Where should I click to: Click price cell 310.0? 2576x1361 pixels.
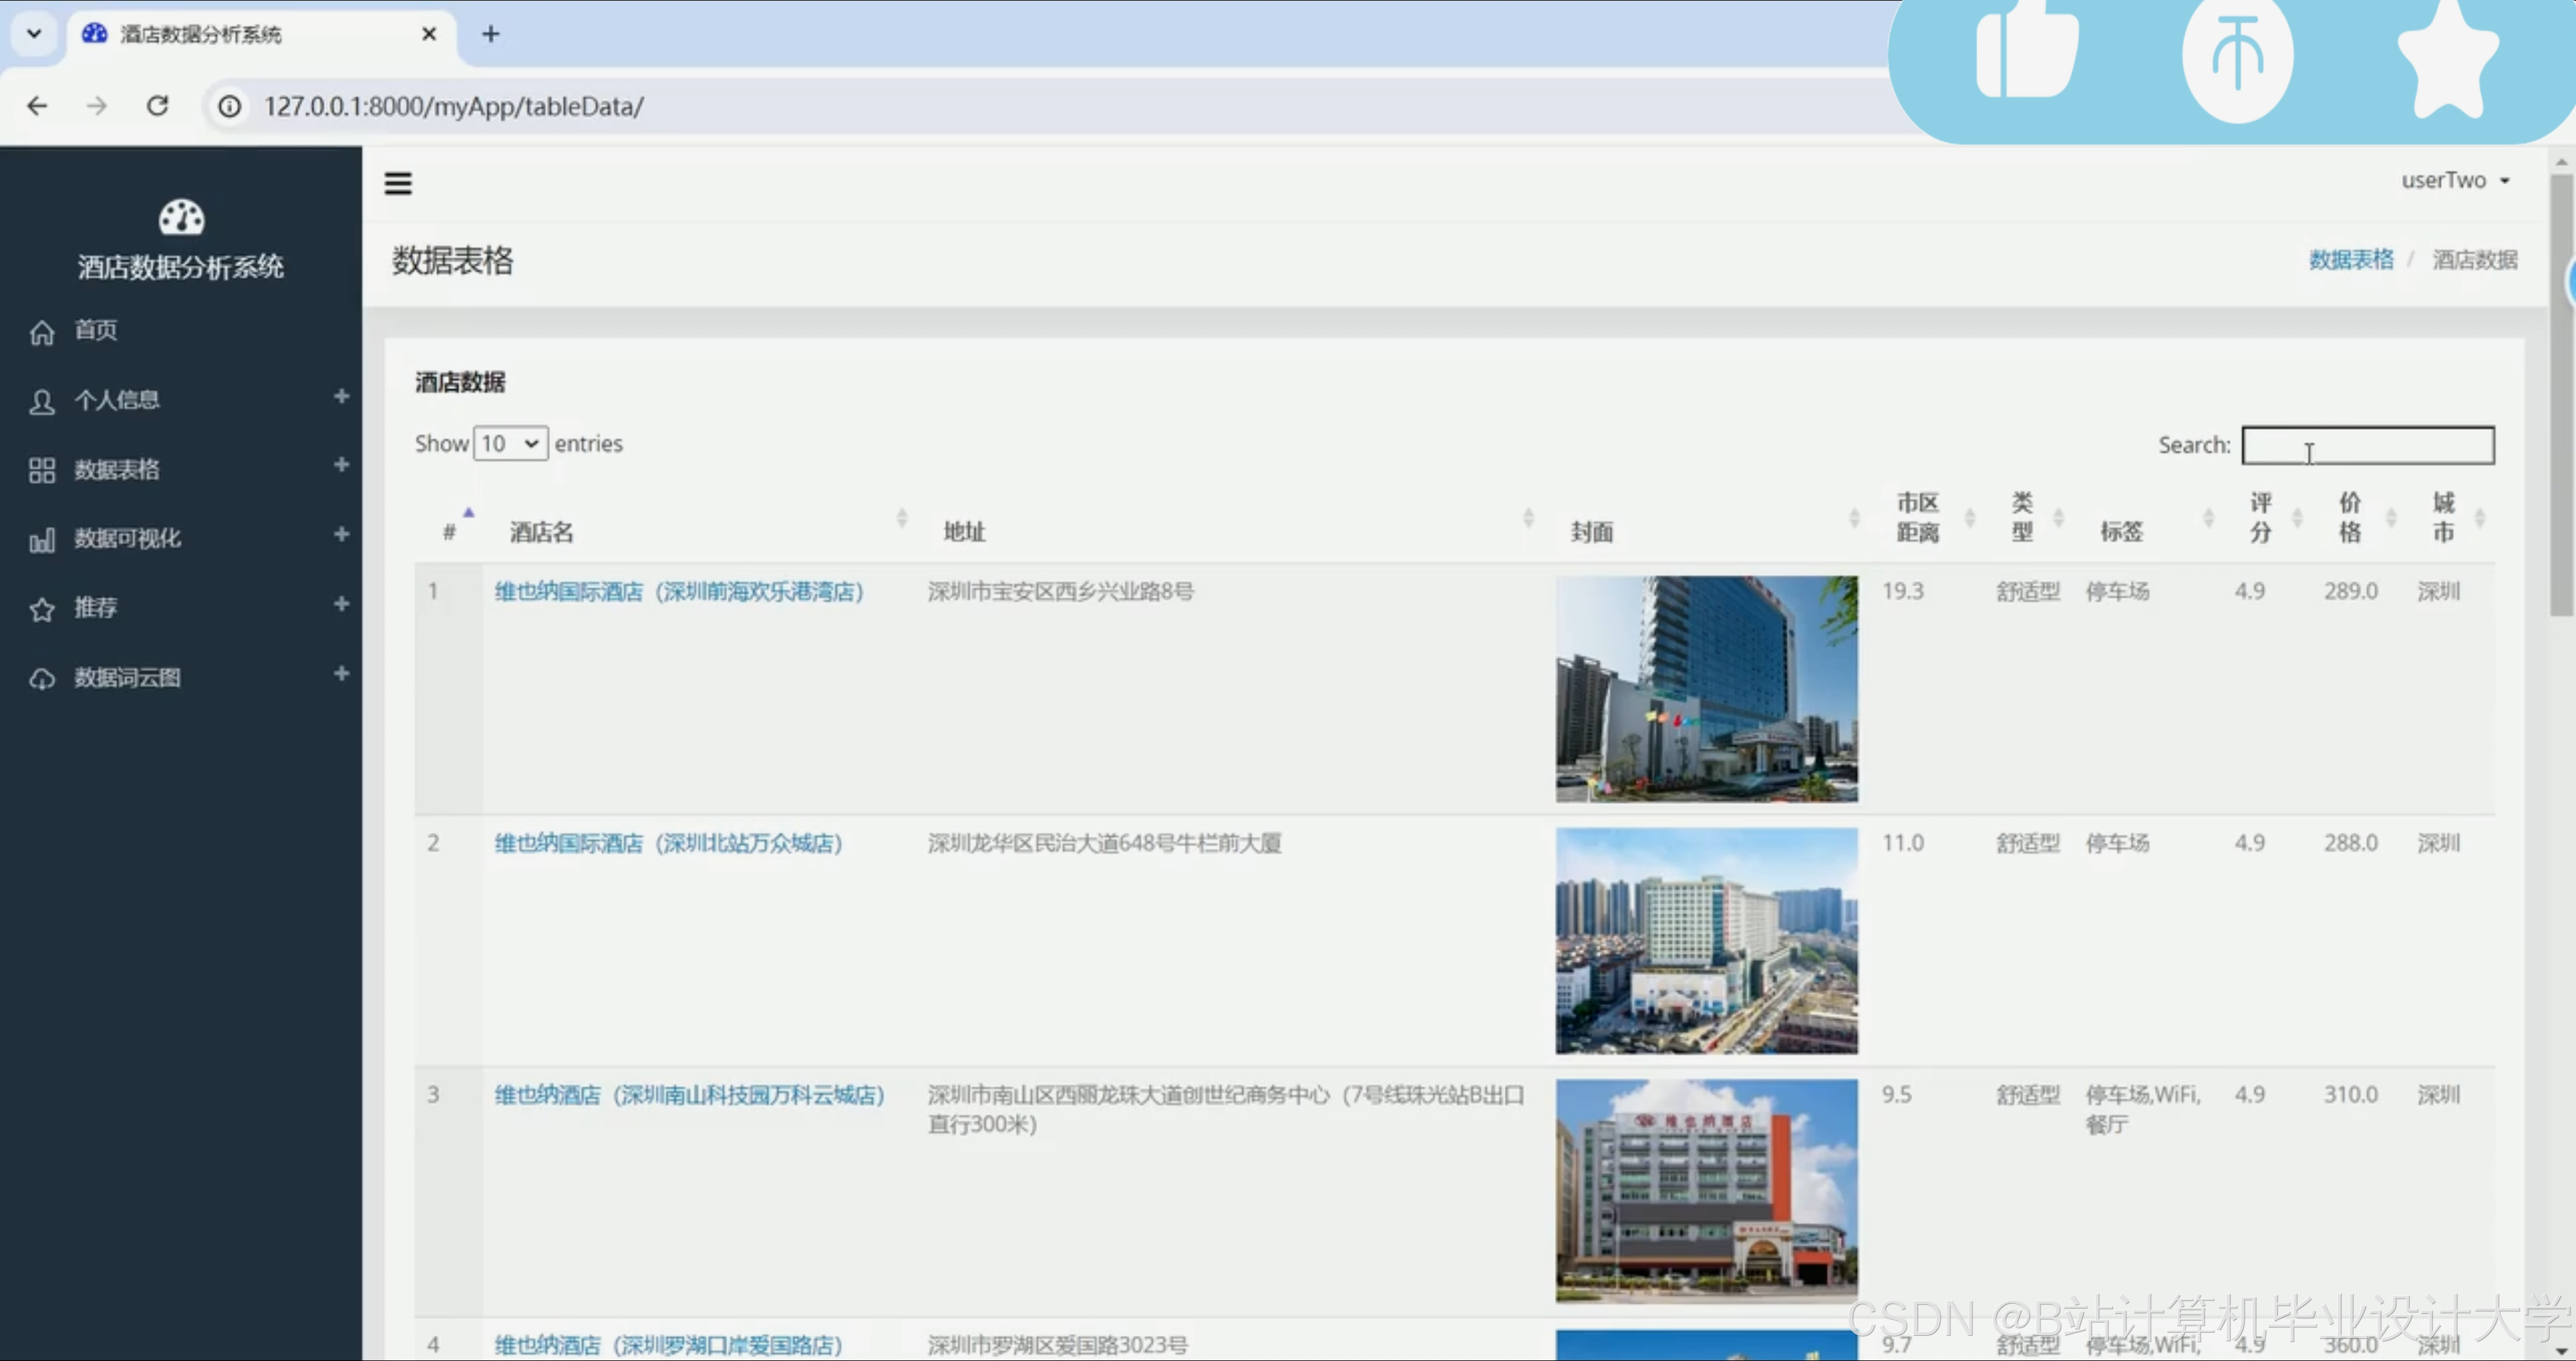(x=2350, y=1095)
